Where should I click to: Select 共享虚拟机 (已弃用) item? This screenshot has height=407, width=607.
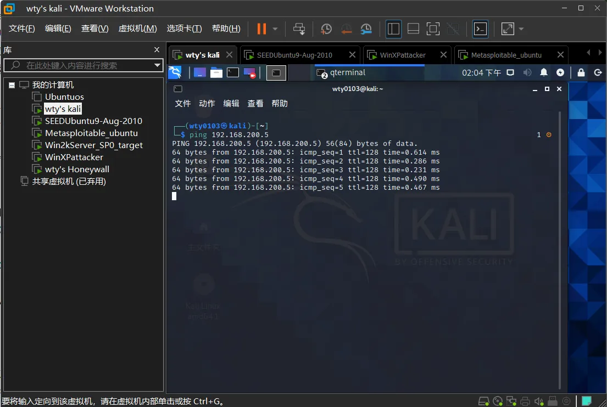click(69, 181)
